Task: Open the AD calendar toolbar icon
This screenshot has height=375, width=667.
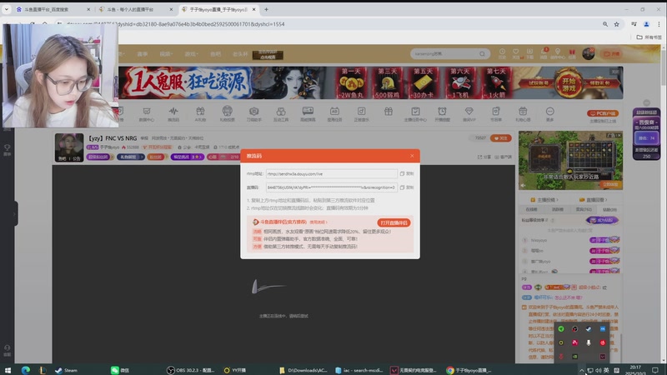Action: pos(334,114)
